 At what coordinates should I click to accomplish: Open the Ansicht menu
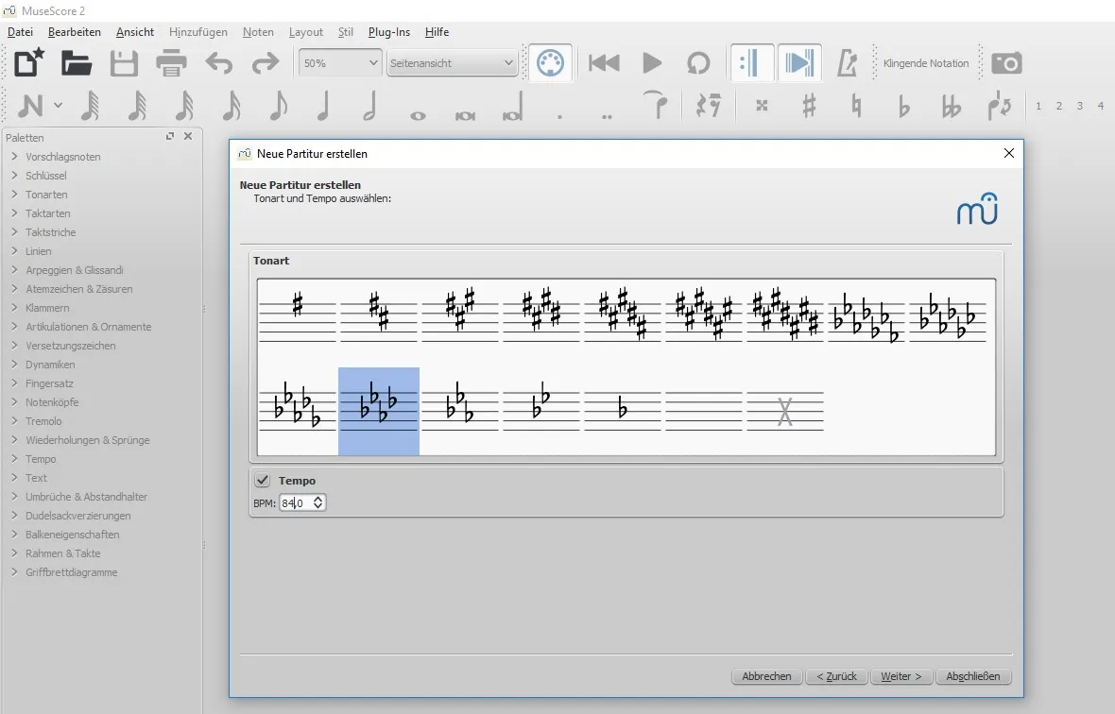135,32
